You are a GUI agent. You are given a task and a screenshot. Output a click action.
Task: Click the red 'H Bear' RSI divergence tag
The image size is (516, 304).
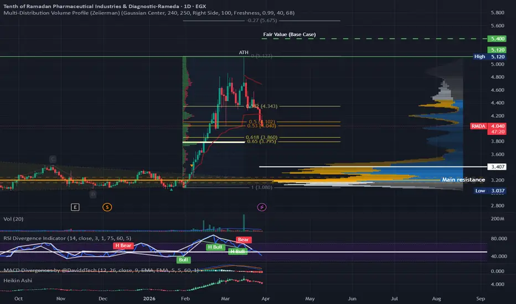(123, 245)
